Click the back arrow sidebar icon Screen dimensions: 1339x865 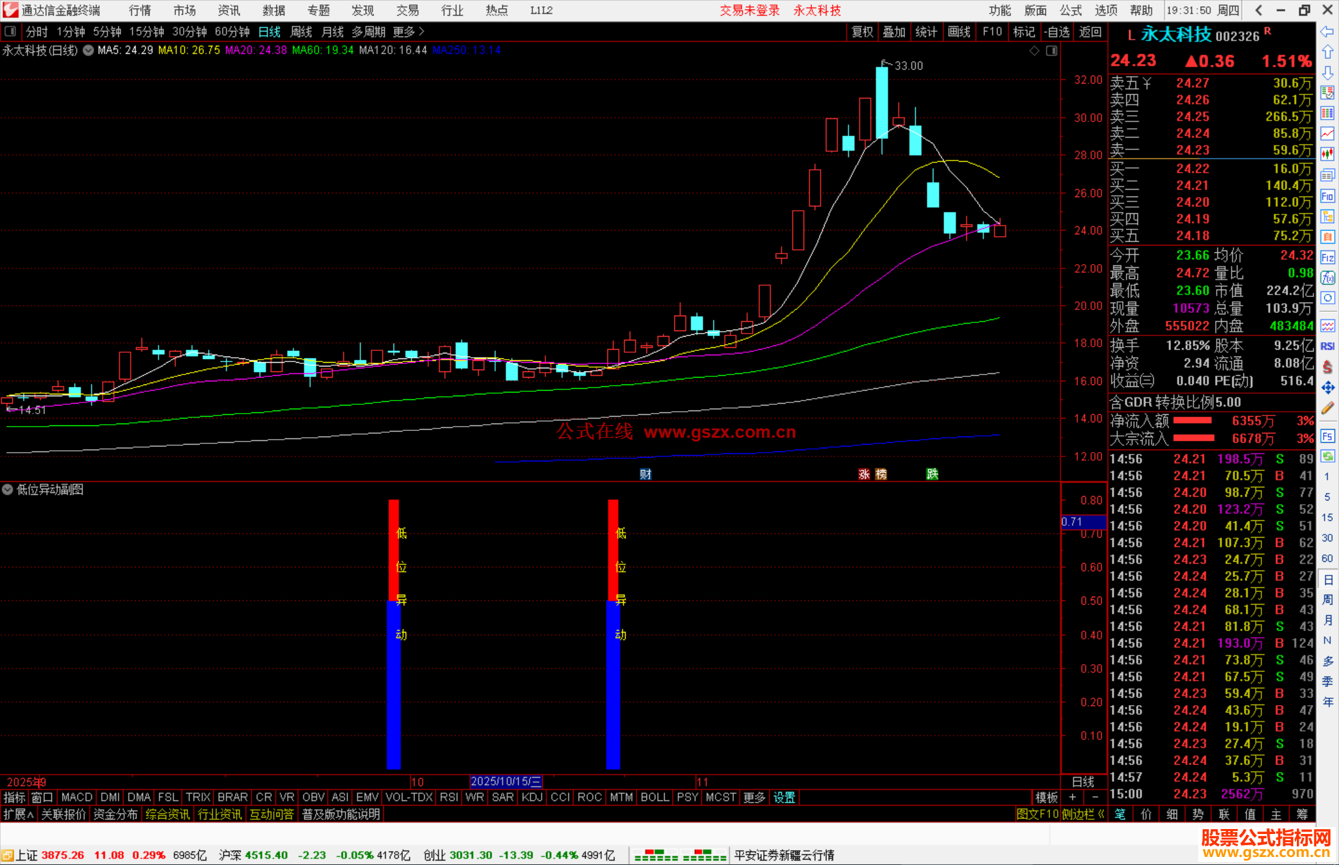(1327, 32)
